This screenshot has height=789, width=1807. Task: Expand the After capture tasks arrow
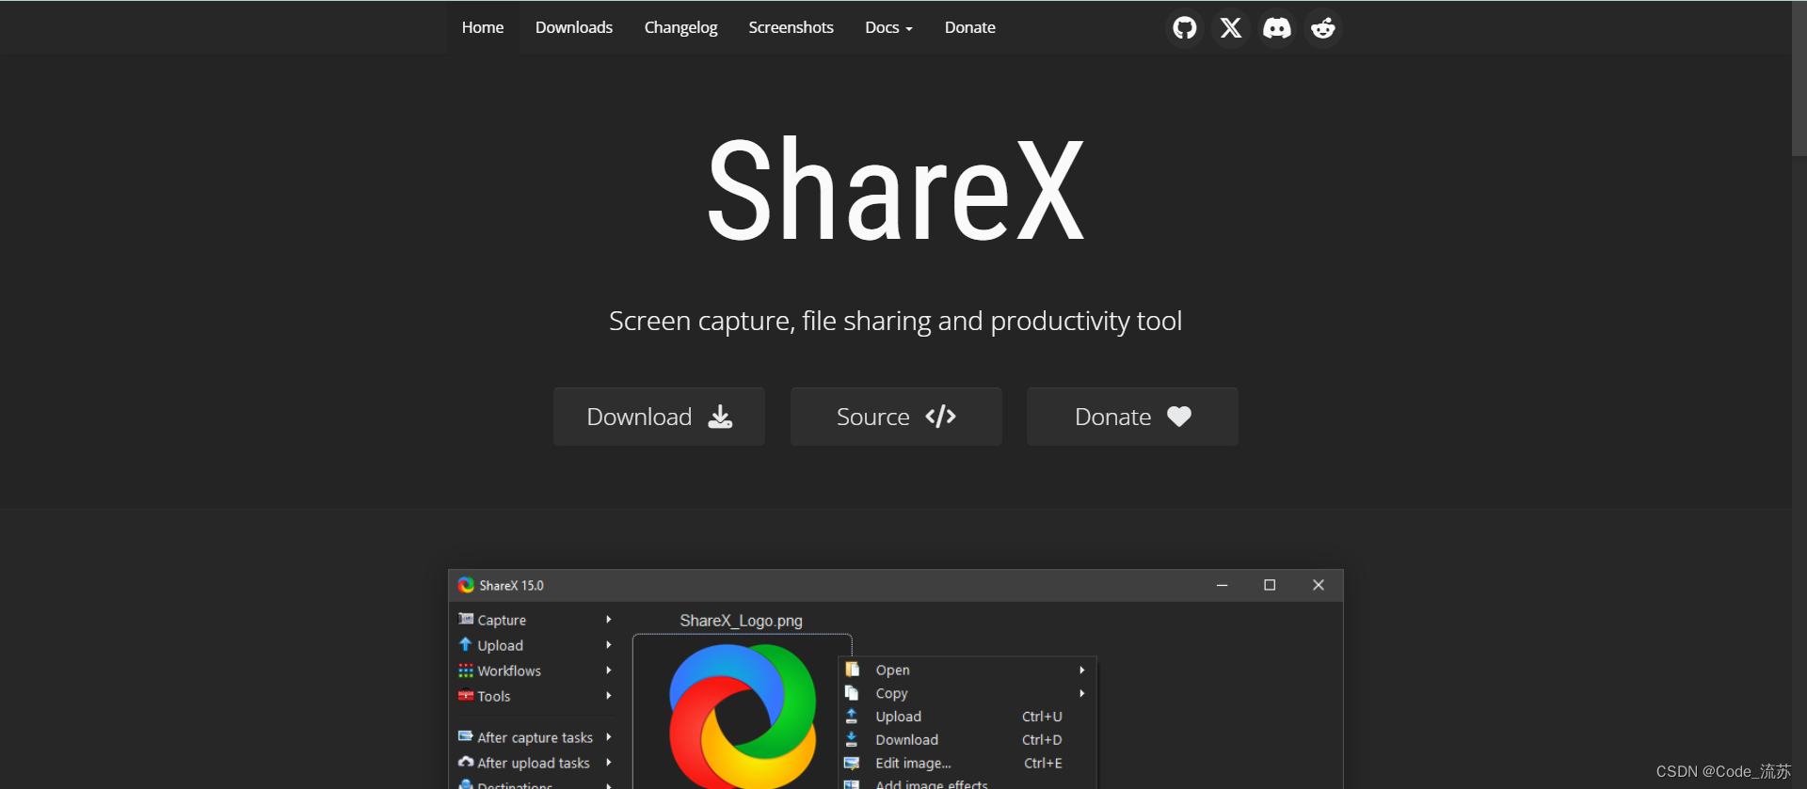[609, 736]
